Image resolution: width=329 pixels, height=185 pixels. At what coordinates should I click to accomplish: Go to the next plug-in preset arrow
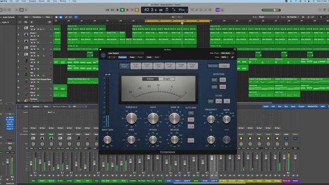[x=114, y=57]
